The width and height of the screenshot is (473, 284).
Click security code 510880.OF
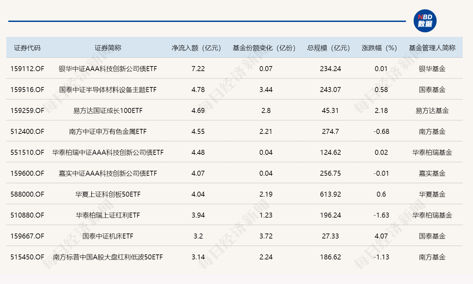coord(27,215)
